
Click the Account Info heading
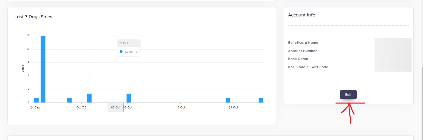pyautogui.click(x=302, y=15)
